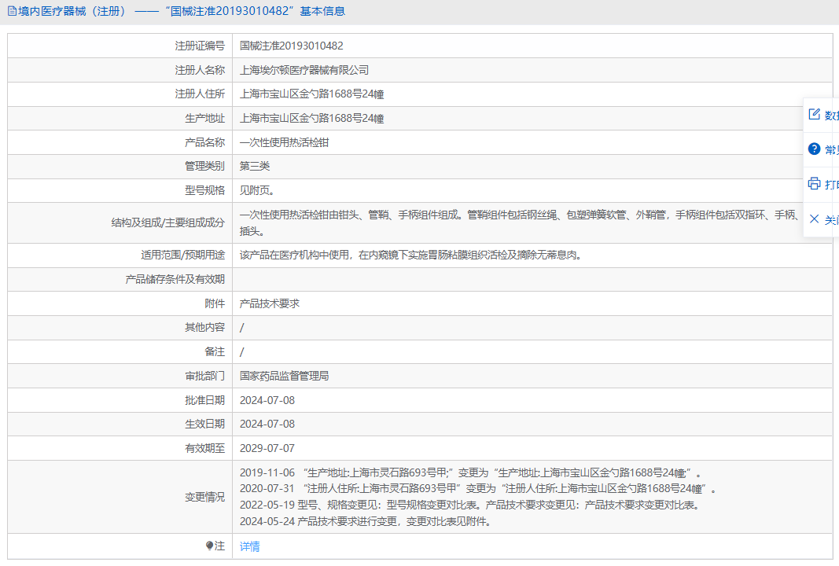The image size is (839, 566).
Task: Click the document icon in page header
Action: point(12,12)
